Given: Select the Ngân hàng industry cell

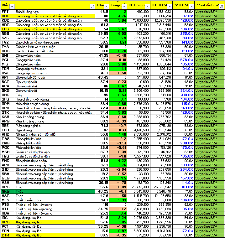Looking at the screenshot, I should 54,130.
